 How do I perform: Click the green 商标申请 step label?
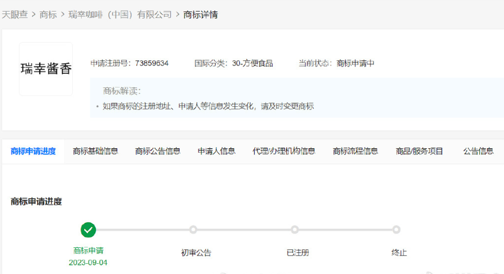click(88, 251)
